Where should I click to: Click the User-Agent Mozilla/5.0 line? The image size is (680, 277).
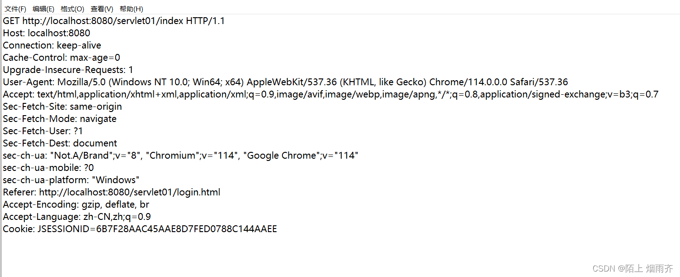(286, 82)
